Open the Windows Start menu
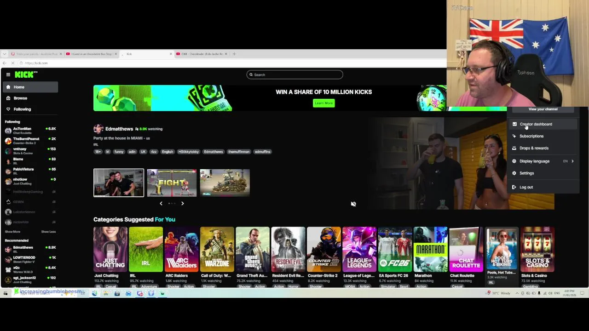Viewport: 589px width, 331px height. click(x=5, y=293)
